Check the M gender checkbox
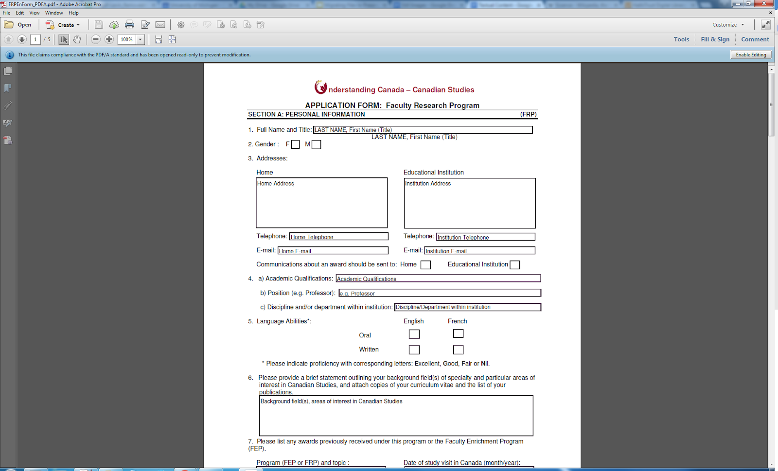Viewport: 778px width, 471px height. click(317, 144)
